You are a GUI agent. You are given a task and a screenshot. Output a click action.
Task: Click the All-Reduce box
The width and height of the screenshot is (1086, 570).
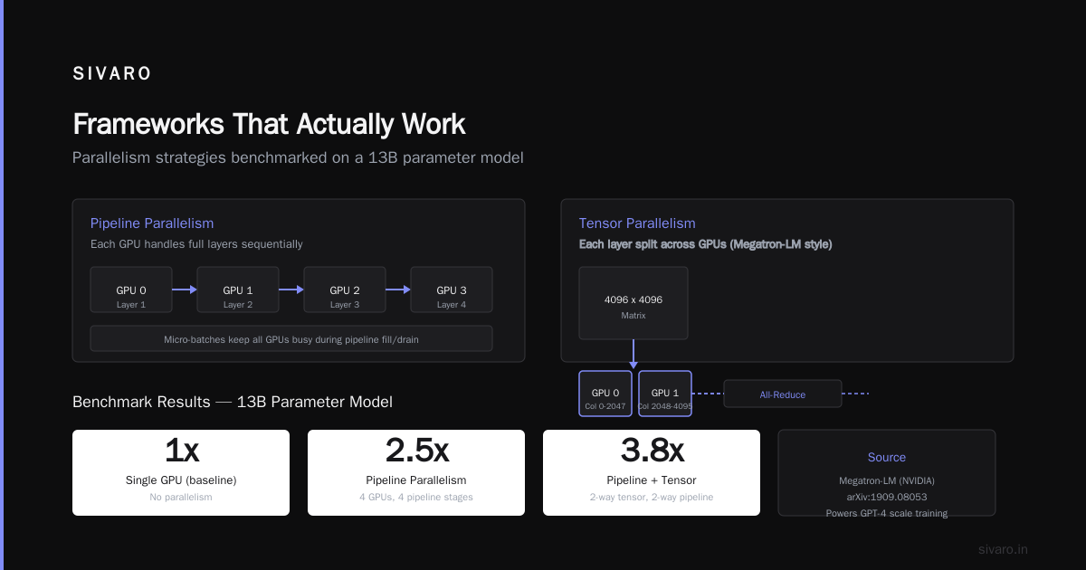[x=783, y=394]
